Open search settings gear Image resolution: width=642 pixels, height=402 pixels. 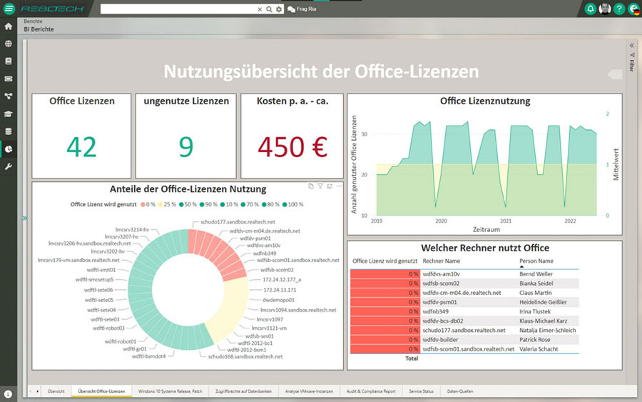(x=279, y=9)
